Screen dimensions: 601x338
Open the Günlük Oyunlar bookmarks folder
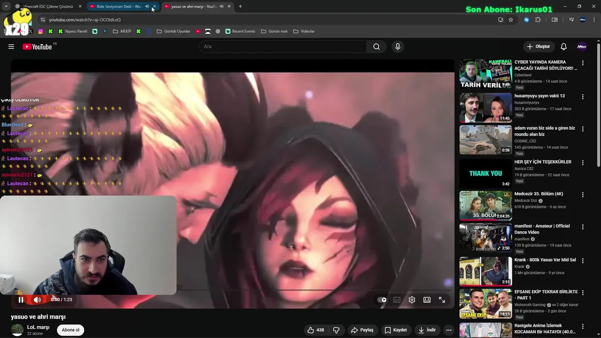(173, 31)
